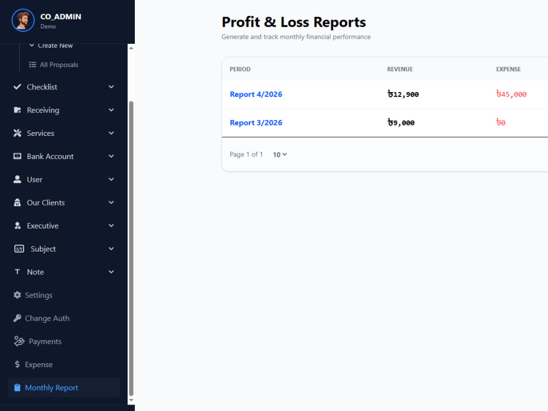548x411 pixels.
Task: Click the Services tools icon
Action: (17, 133)
